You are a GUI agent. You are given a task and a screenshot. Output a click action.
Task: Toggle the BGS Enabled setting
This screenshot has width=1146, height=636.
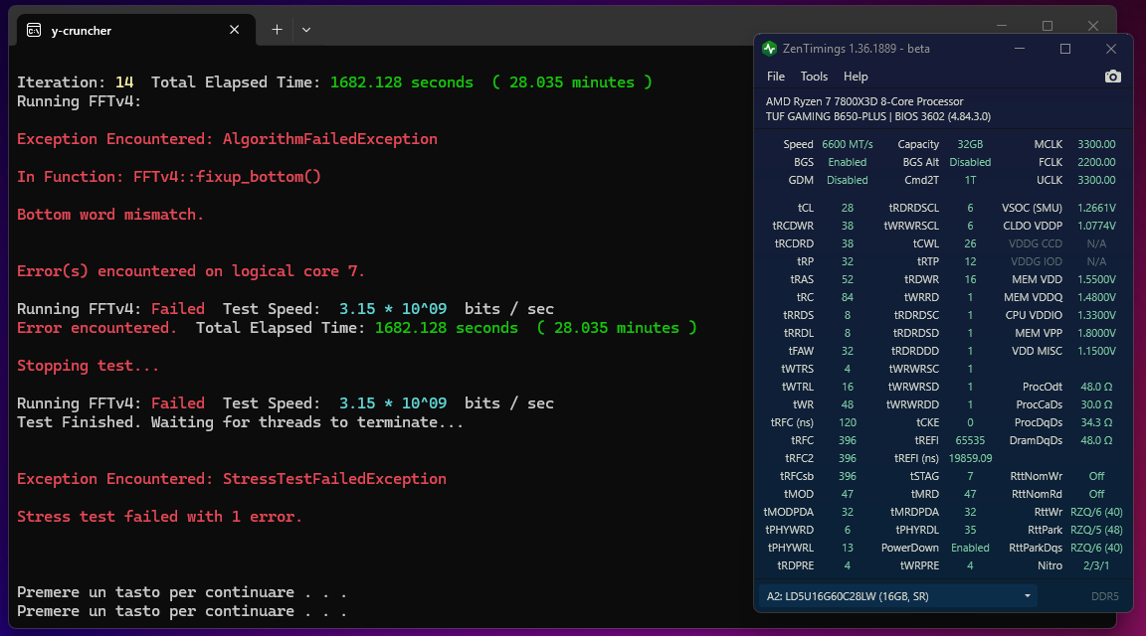tap(848, 161)
